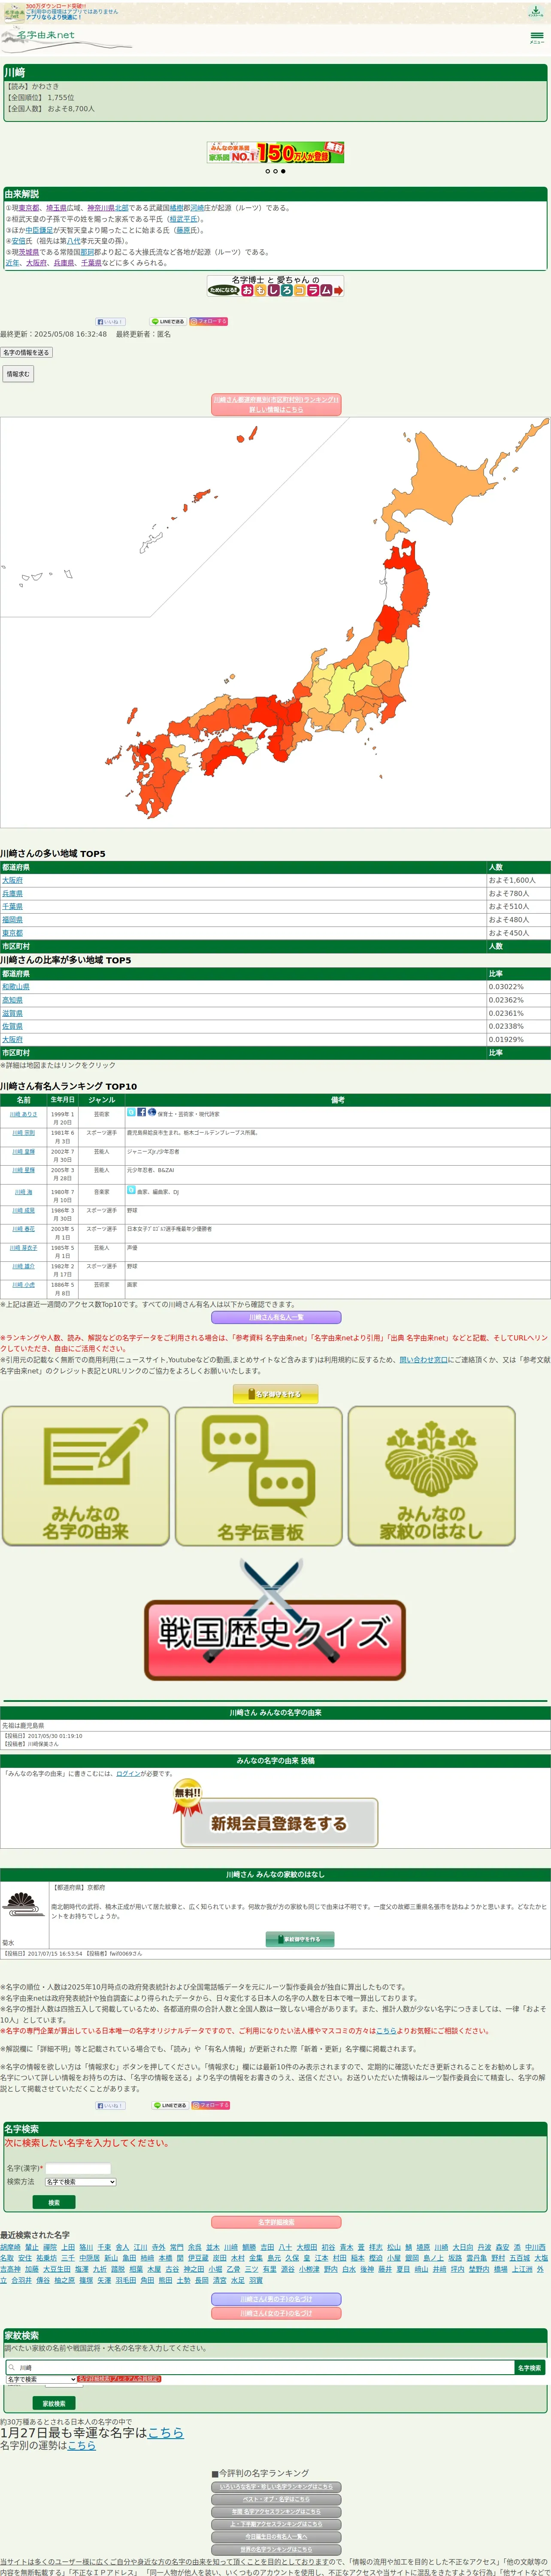Screen dimensions: 551x2576
Task: Open the 川崎 宗則 celebrity link
Action: point(23,1133)
